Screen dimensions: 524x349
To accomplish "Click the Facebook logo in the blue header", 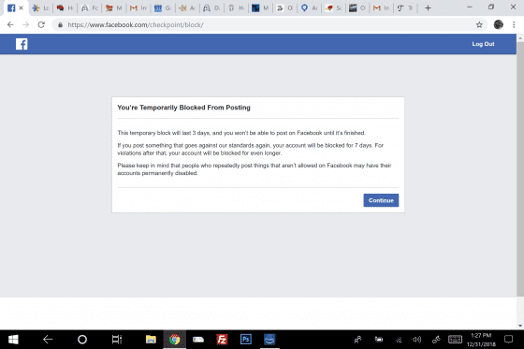I will click(x=22, y=44).
